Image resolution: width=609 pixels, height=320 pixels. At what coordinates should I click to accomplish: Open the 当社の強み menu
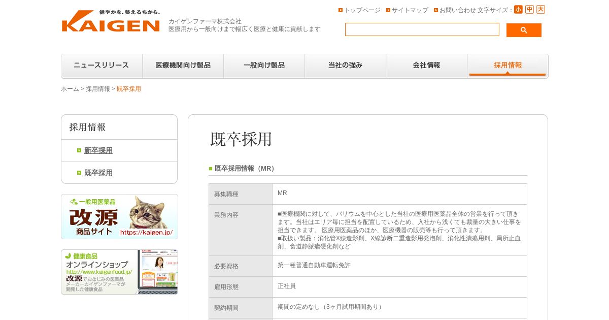[346, 66]
